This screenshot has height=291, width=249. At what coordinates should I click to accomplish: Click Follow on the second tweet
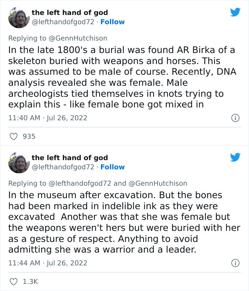112,167
